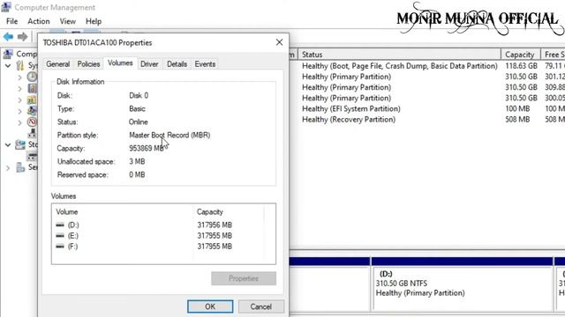Switch to the Driver tab
This screenshot has width=565, height=317.
click(x=149, y=64)
